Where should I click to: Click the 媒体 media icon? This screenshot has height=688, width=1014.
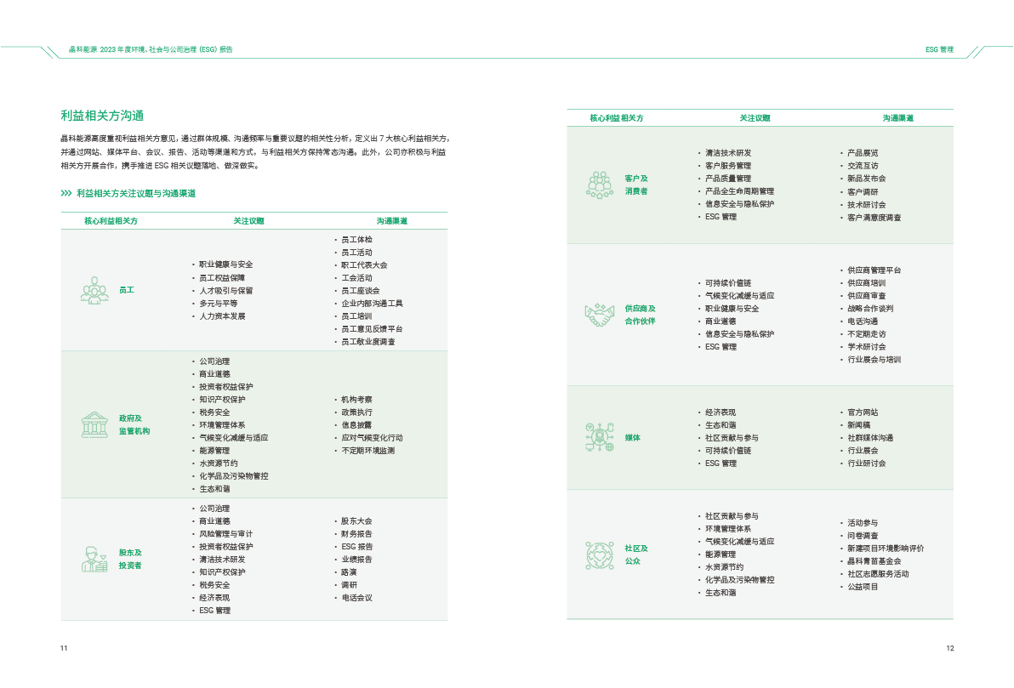(x=601, y=437)
